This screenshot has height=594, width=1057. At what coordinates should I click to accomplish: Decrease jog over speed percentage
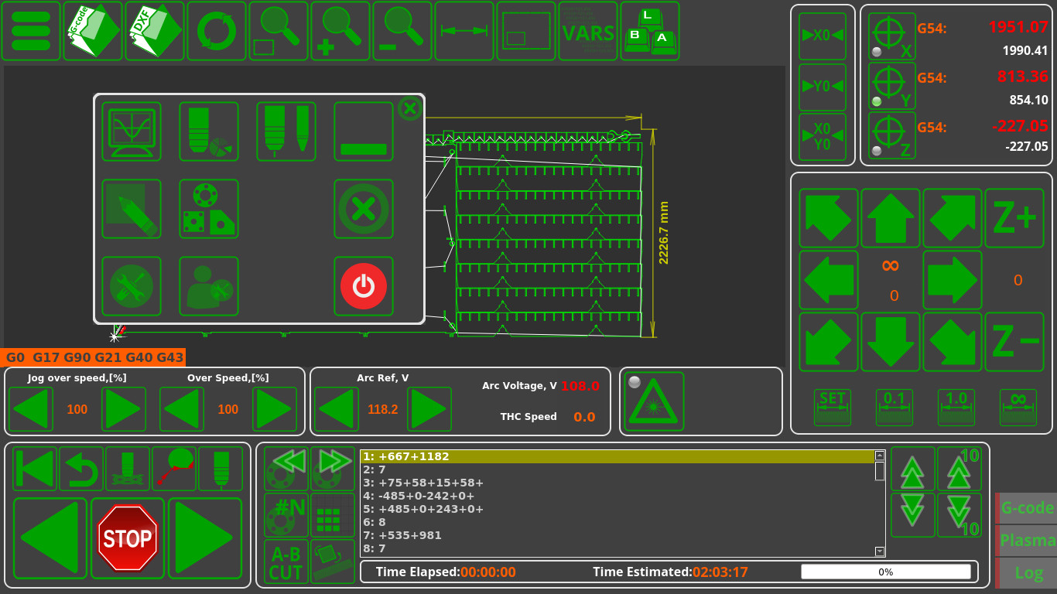(x=32, y=409)
